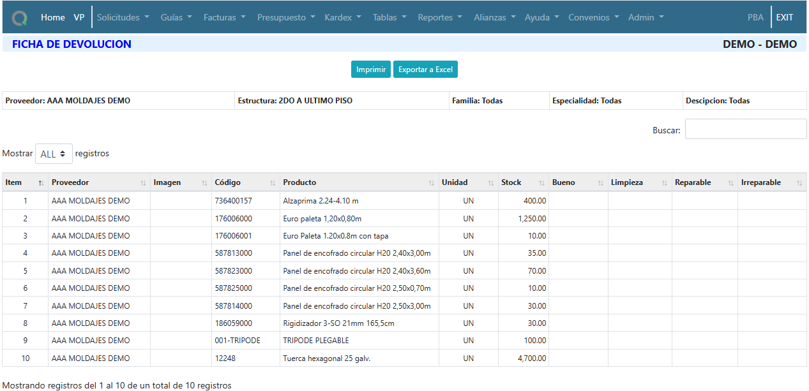809x391 pixels.
Task: Toggle sort on the Stock column
Action: point(541,183)
